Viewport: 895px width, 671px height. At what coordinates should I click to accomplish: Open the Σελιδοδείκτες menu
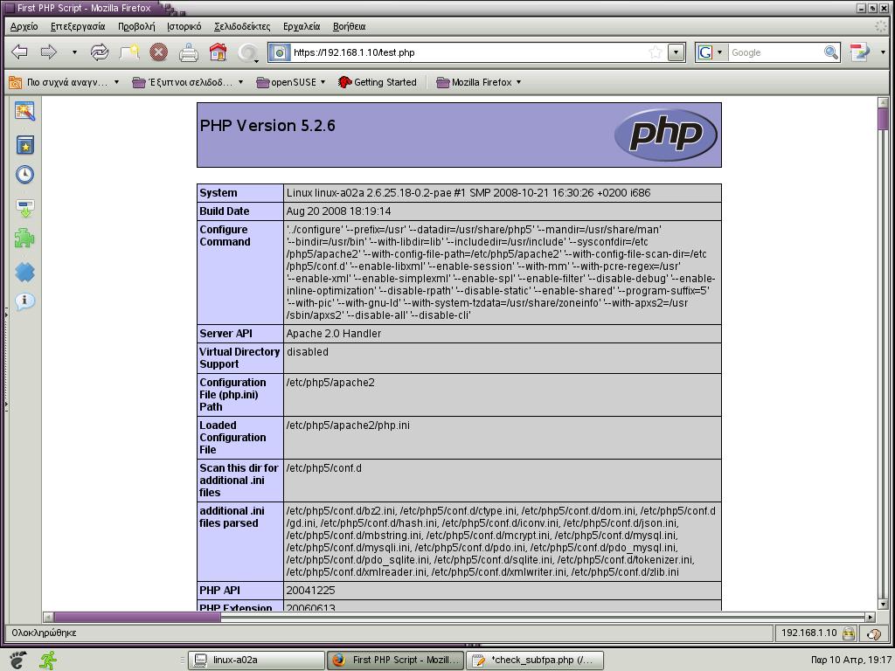242,26
